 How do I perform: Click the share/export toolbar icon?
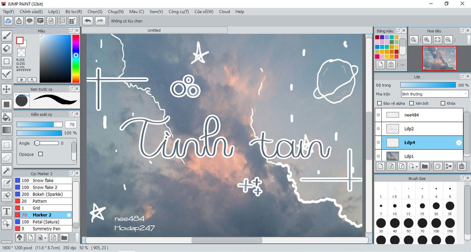pyautogui.click(x=19, y=21)
